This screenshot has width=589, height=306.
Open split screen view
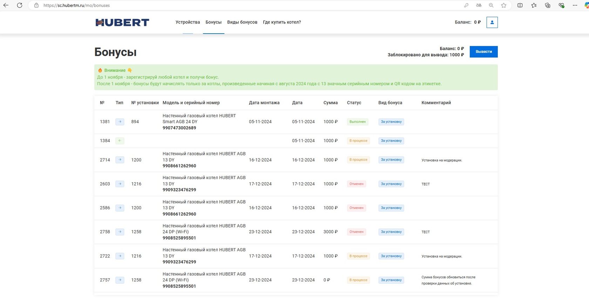click(x=520, y=5)
